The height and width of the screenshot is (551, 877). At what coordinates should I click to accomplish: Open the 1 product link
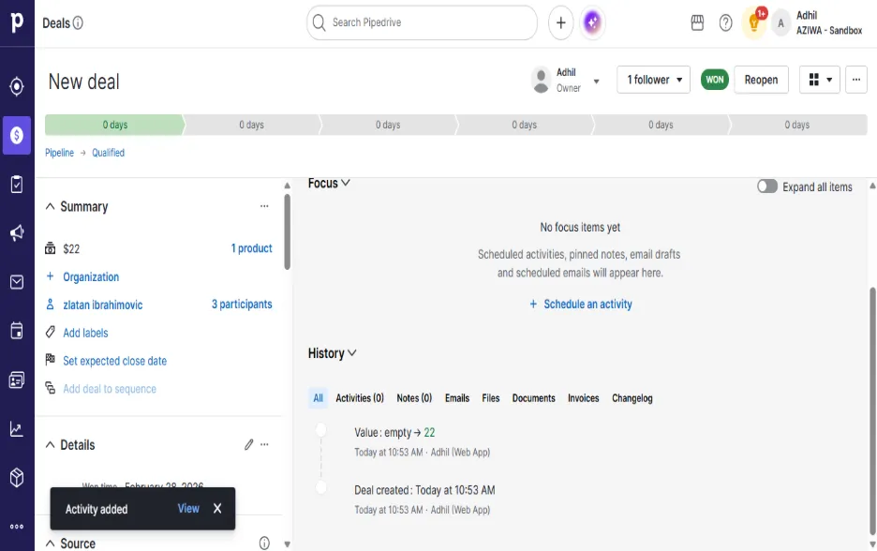251,248
